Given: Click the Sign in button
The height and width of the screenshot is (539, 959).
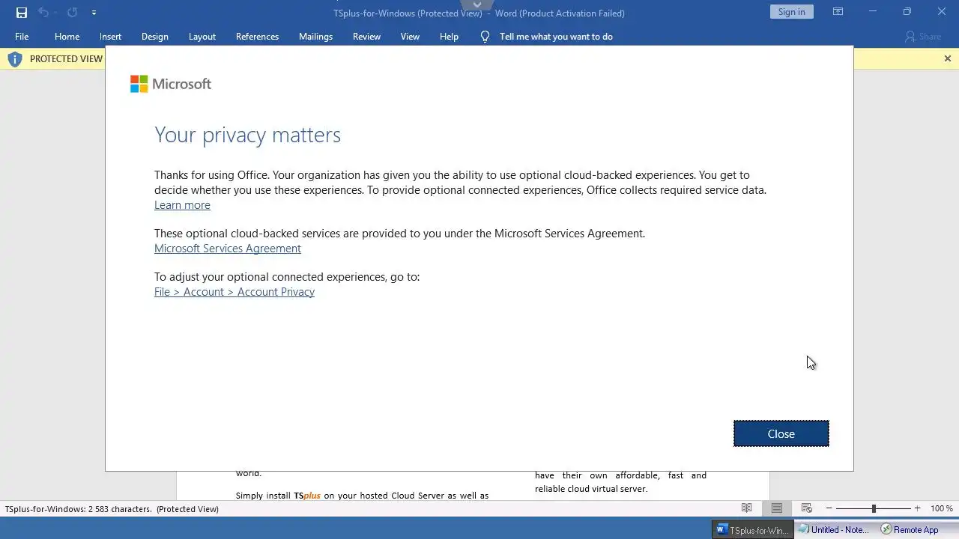Looking at the screenshot, I should point(791,12).
